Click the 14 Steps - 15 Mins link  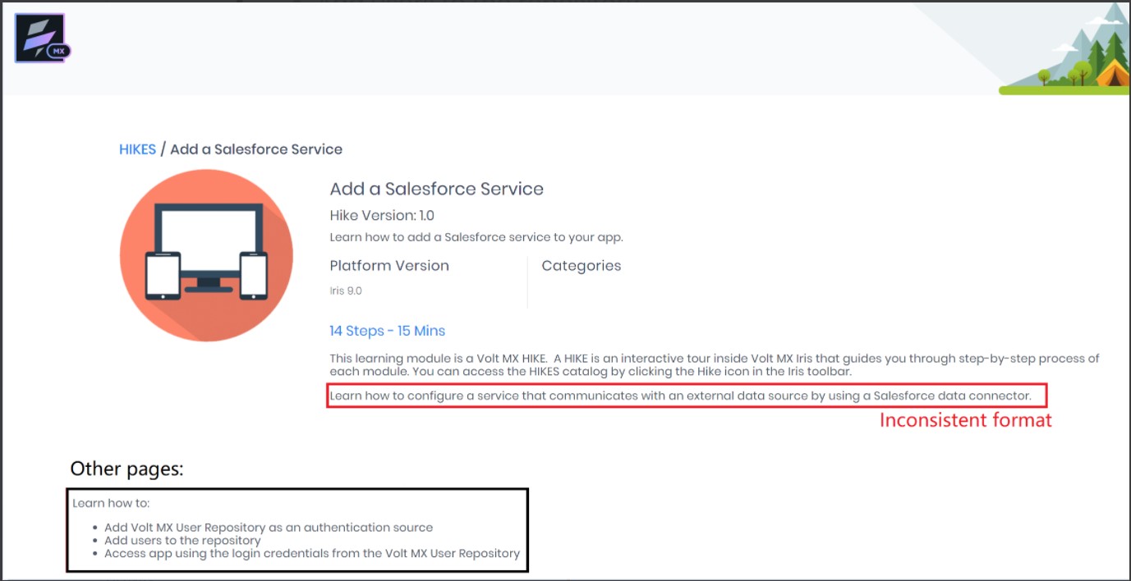(x=388, y=331)
